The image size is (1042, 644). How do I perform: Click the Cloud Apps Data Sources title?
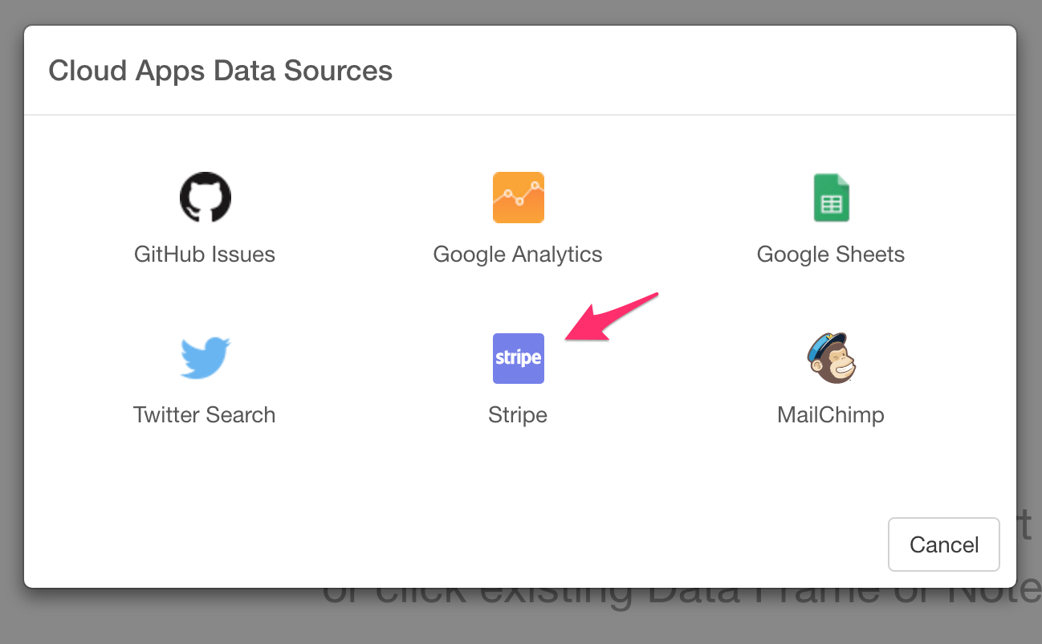(x=221, y=71)
